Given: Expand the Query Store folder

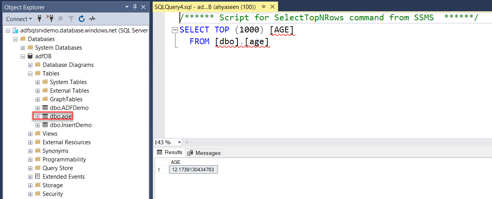Looking at the screenshot, I should click(x=30, y=168).
